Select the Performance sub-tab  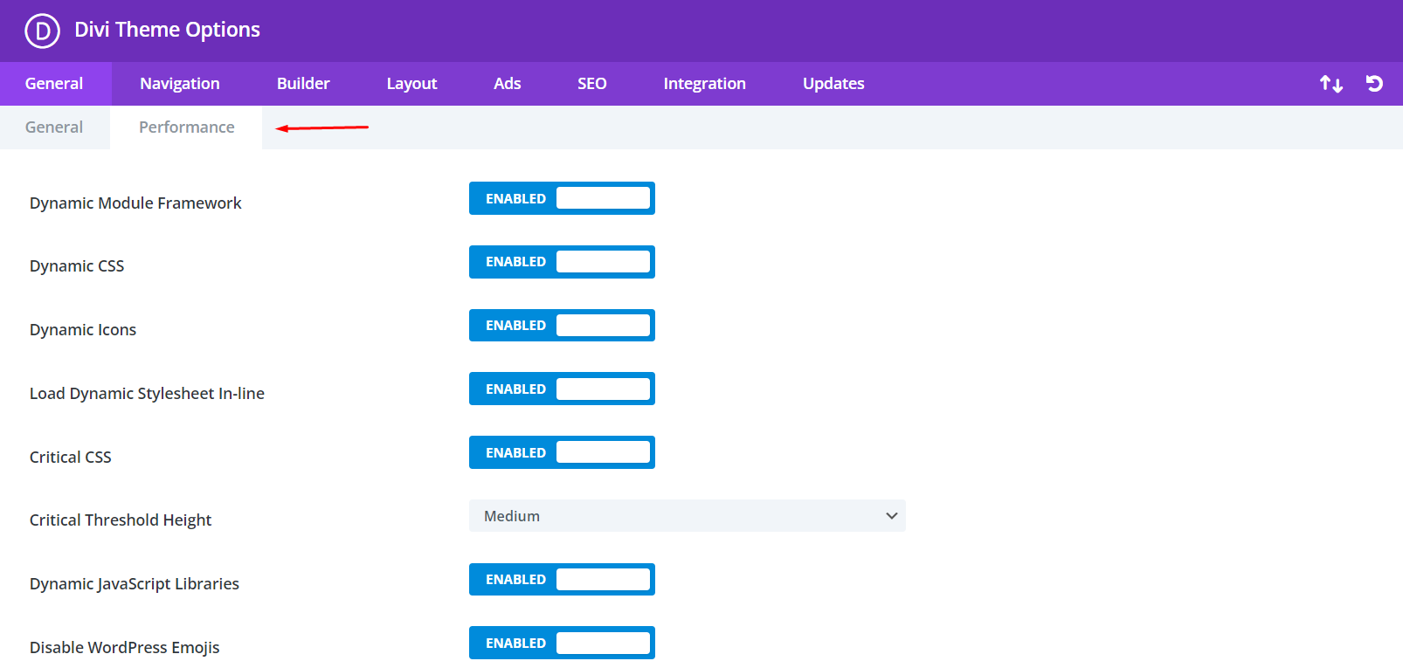tap(186, 127)
